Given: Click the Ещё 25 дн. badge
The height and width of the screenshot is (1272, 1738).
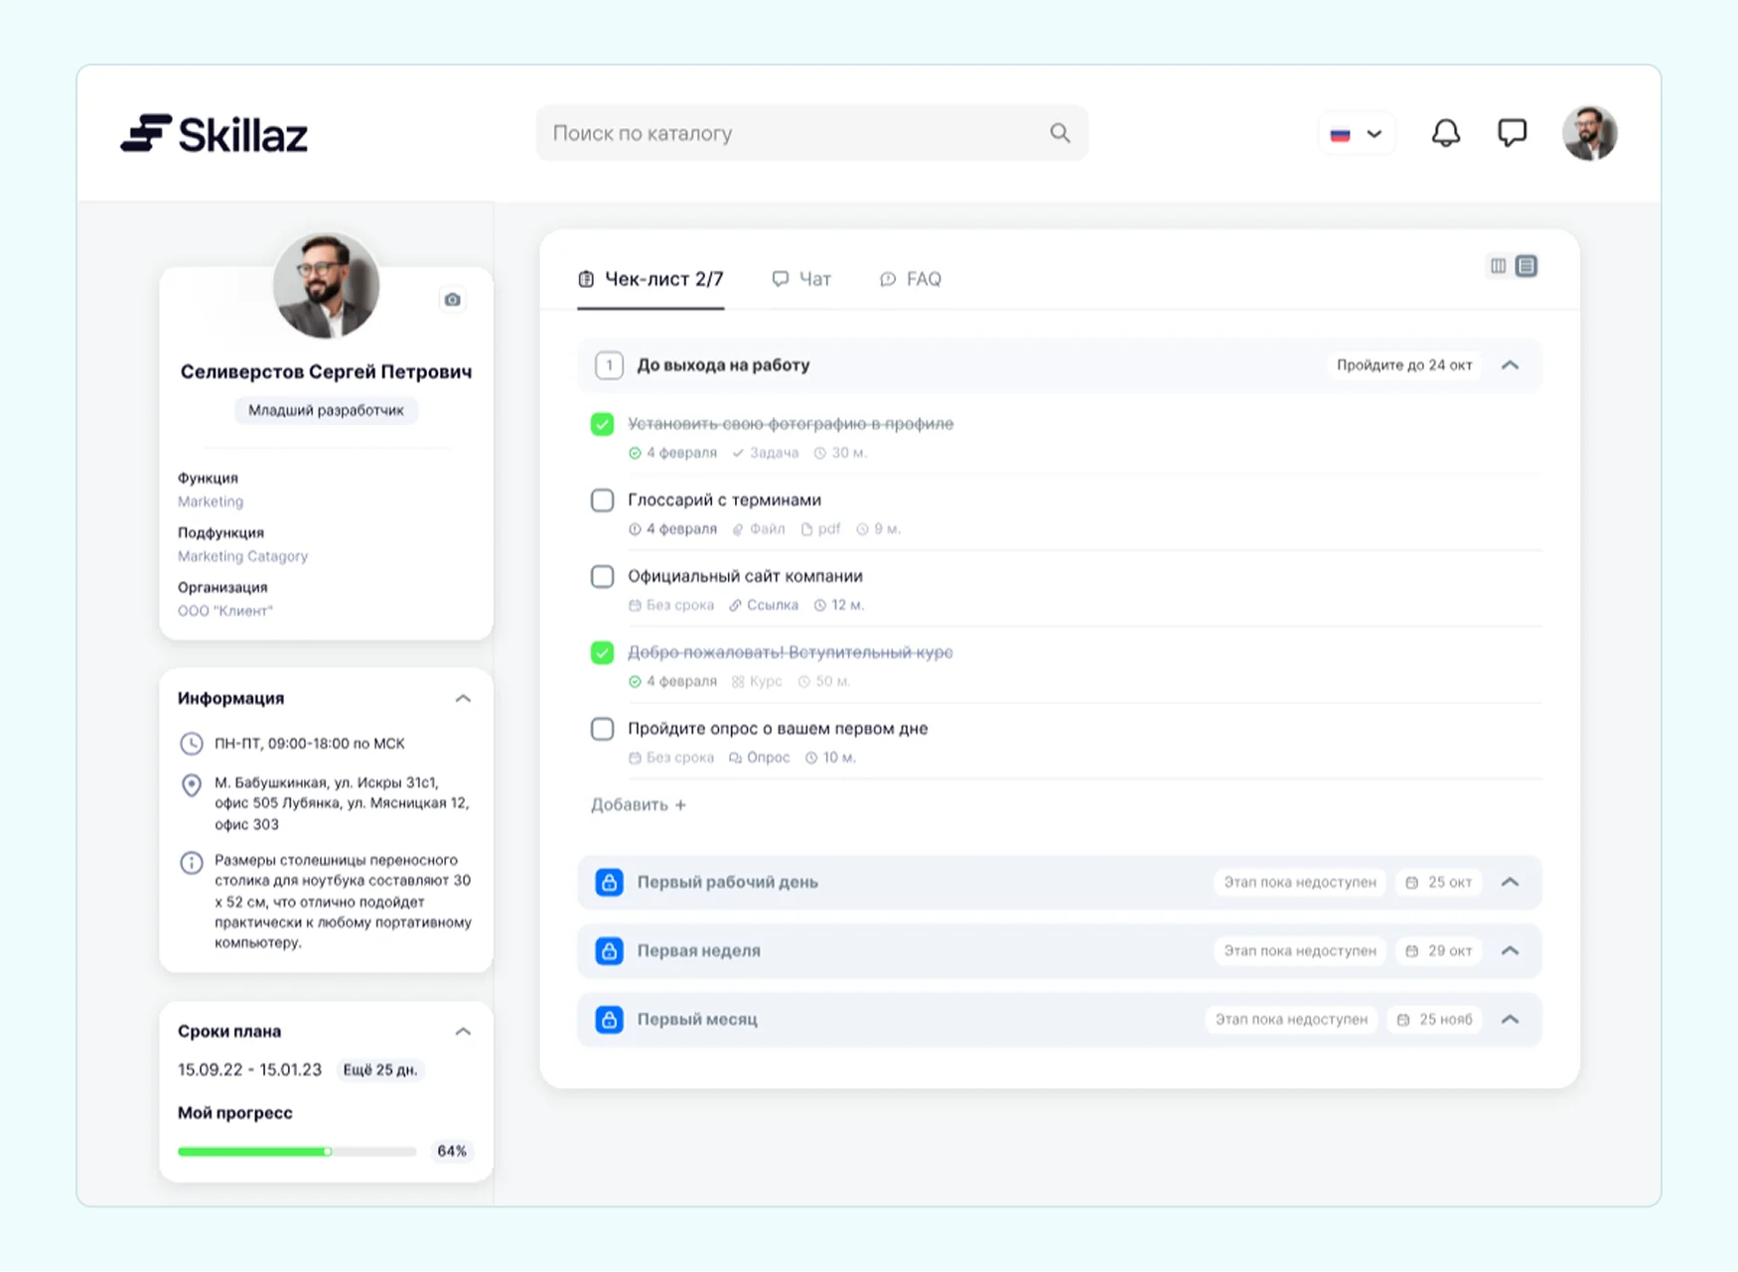Looking at the screenshot, I should (379, 1069).
